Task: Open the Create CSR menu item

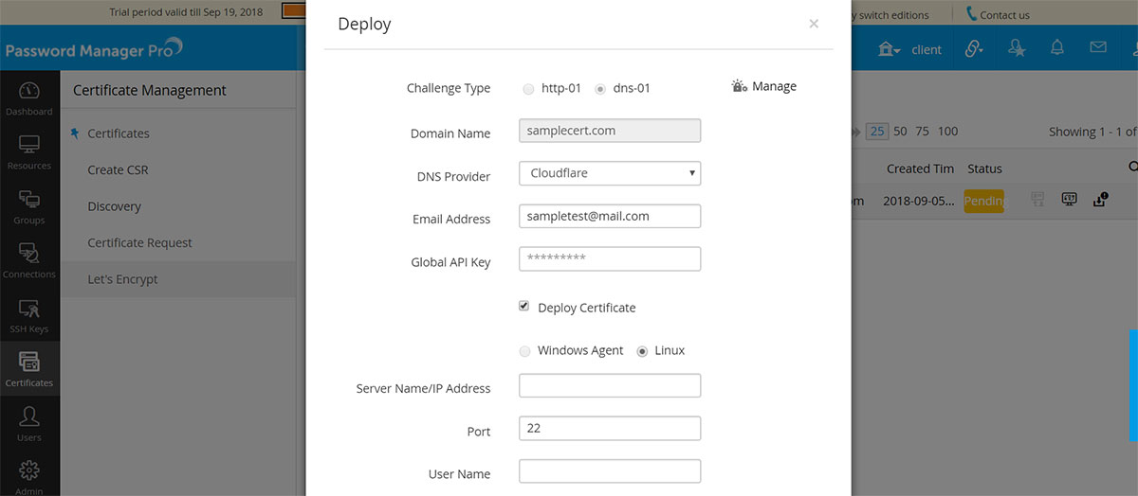Action: [x=118, y=170]
